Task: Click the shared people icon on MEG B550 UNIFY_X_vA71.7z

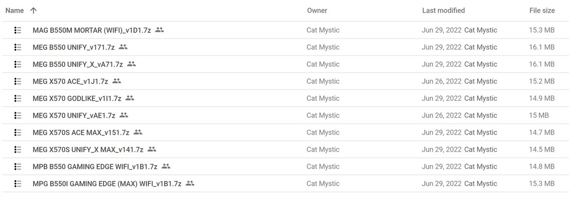Action: (131, 64)
